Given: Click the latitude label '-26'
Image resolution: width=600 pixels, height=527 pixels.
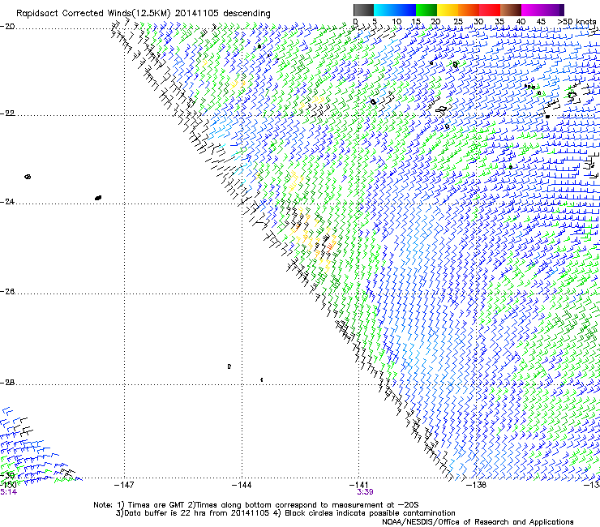Looking at the screenshot, I should click(7, 292).
